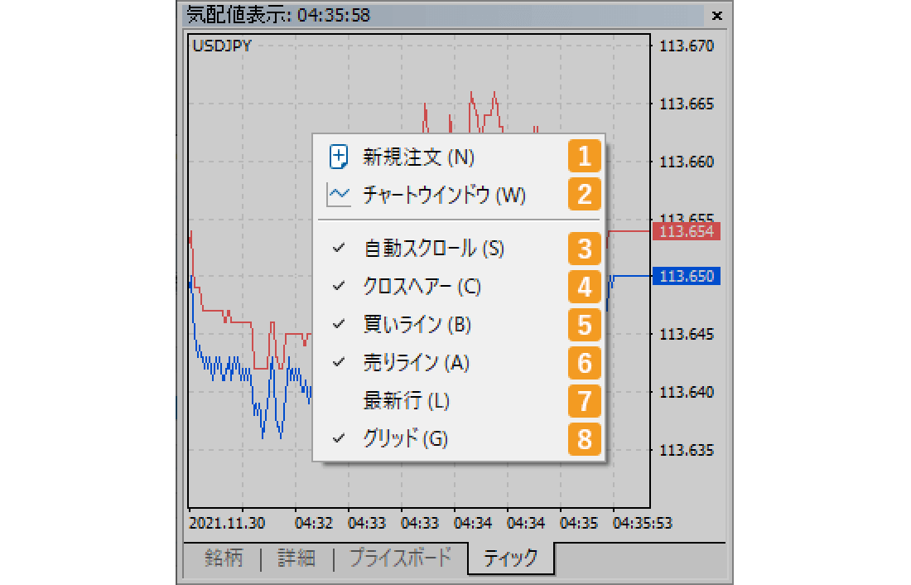
Task: Click the 113.660 price axis value
Action: click(x=687, y=162)
